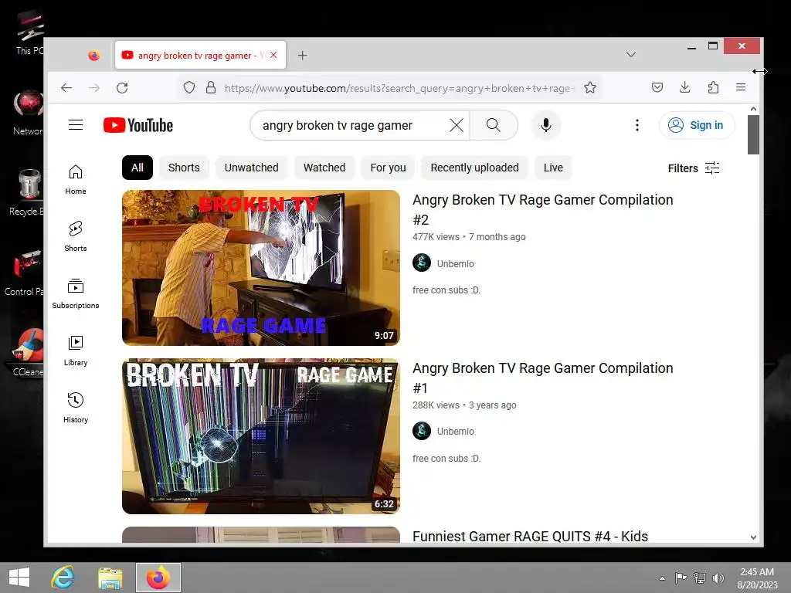The width and height of the screenshot is (791, 593).
Task: Bookmark this page with the star icon
Action: point(589,88)
